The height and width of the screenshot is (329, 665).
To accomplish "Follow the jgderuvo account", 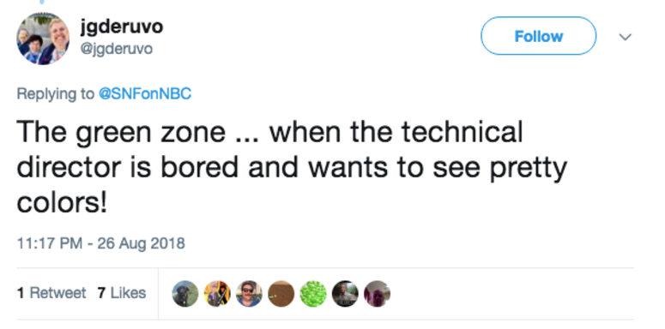I will [539, 36].
